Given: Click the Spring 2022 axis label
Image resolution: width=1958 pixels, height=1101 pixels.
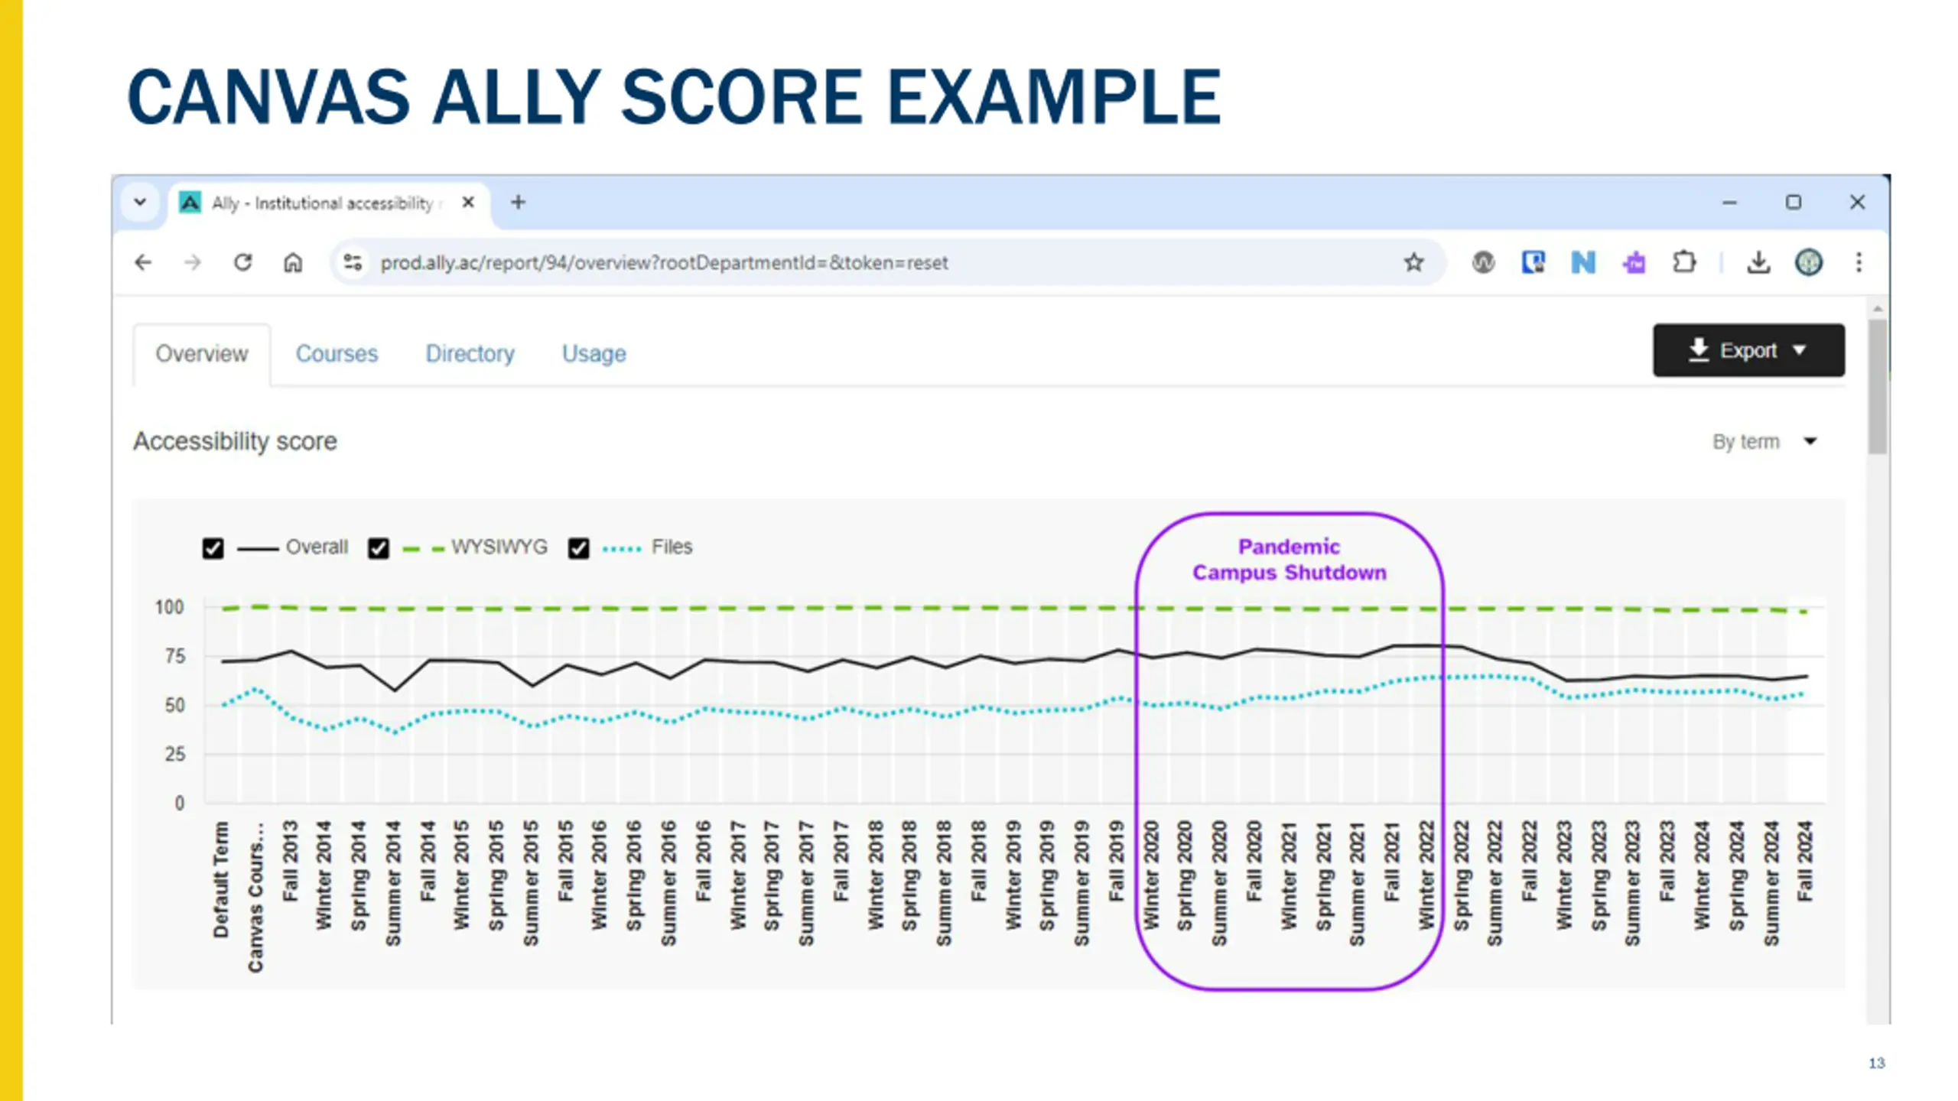Looking at the screenshot, I should pyautogui.click(x=1461, y=875).
